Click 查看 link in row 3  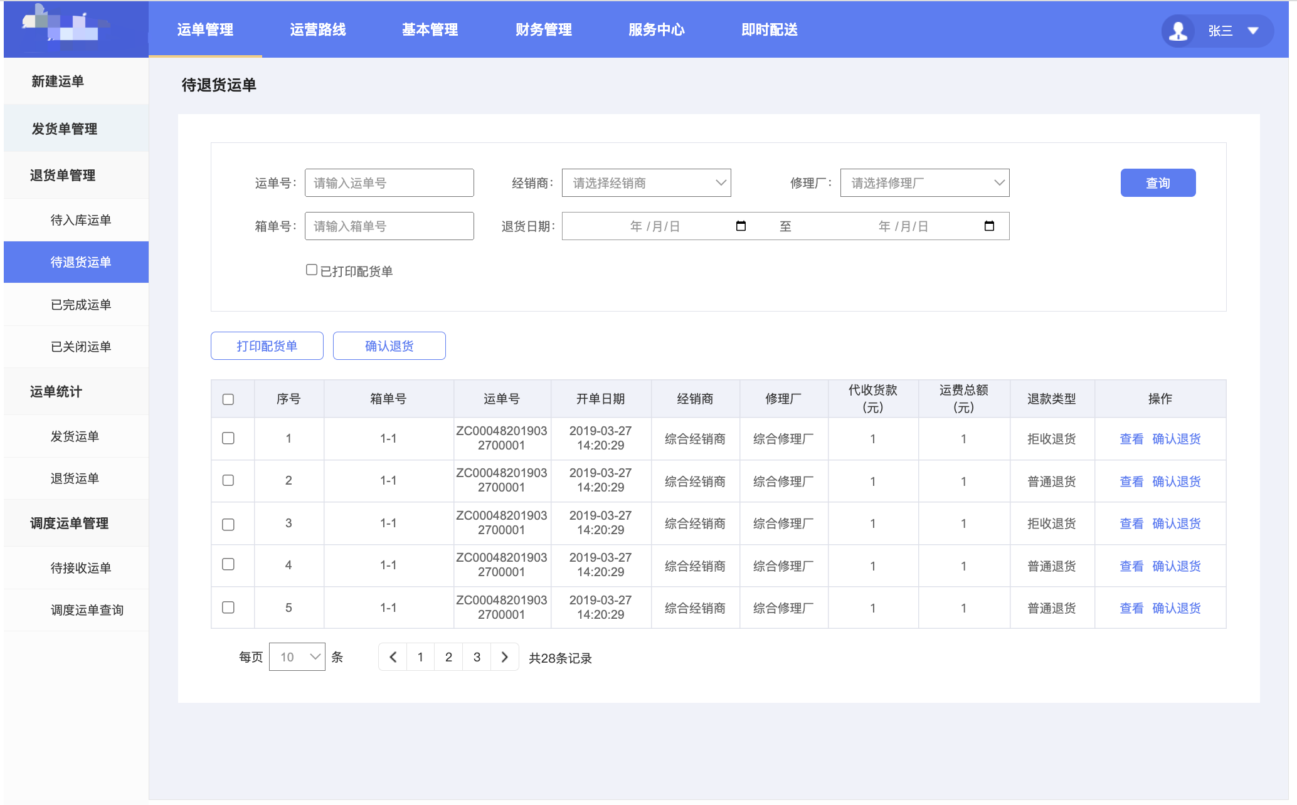click(1131, 524)
